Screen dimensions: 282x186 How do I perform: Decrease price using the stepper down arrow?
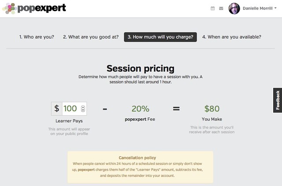click(x=83, y=110)
